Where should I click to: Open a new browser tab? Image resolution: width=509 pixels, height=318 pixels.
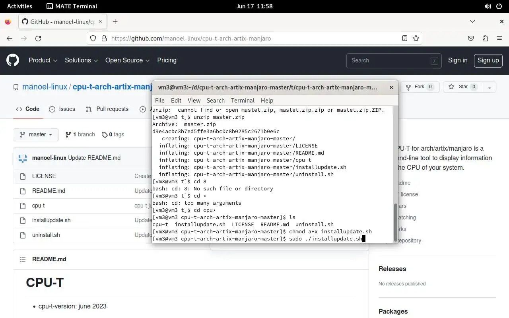(115, 22)
